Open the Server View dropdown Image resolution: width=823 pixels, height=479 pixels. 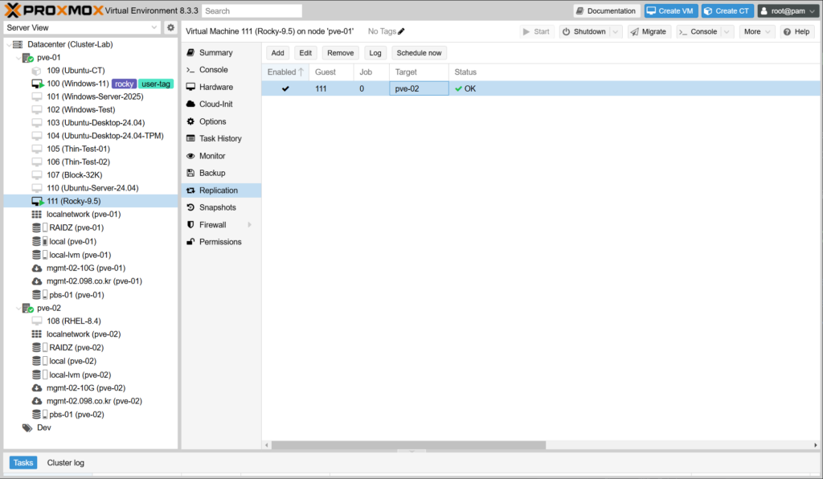click(x=82, y=27)
